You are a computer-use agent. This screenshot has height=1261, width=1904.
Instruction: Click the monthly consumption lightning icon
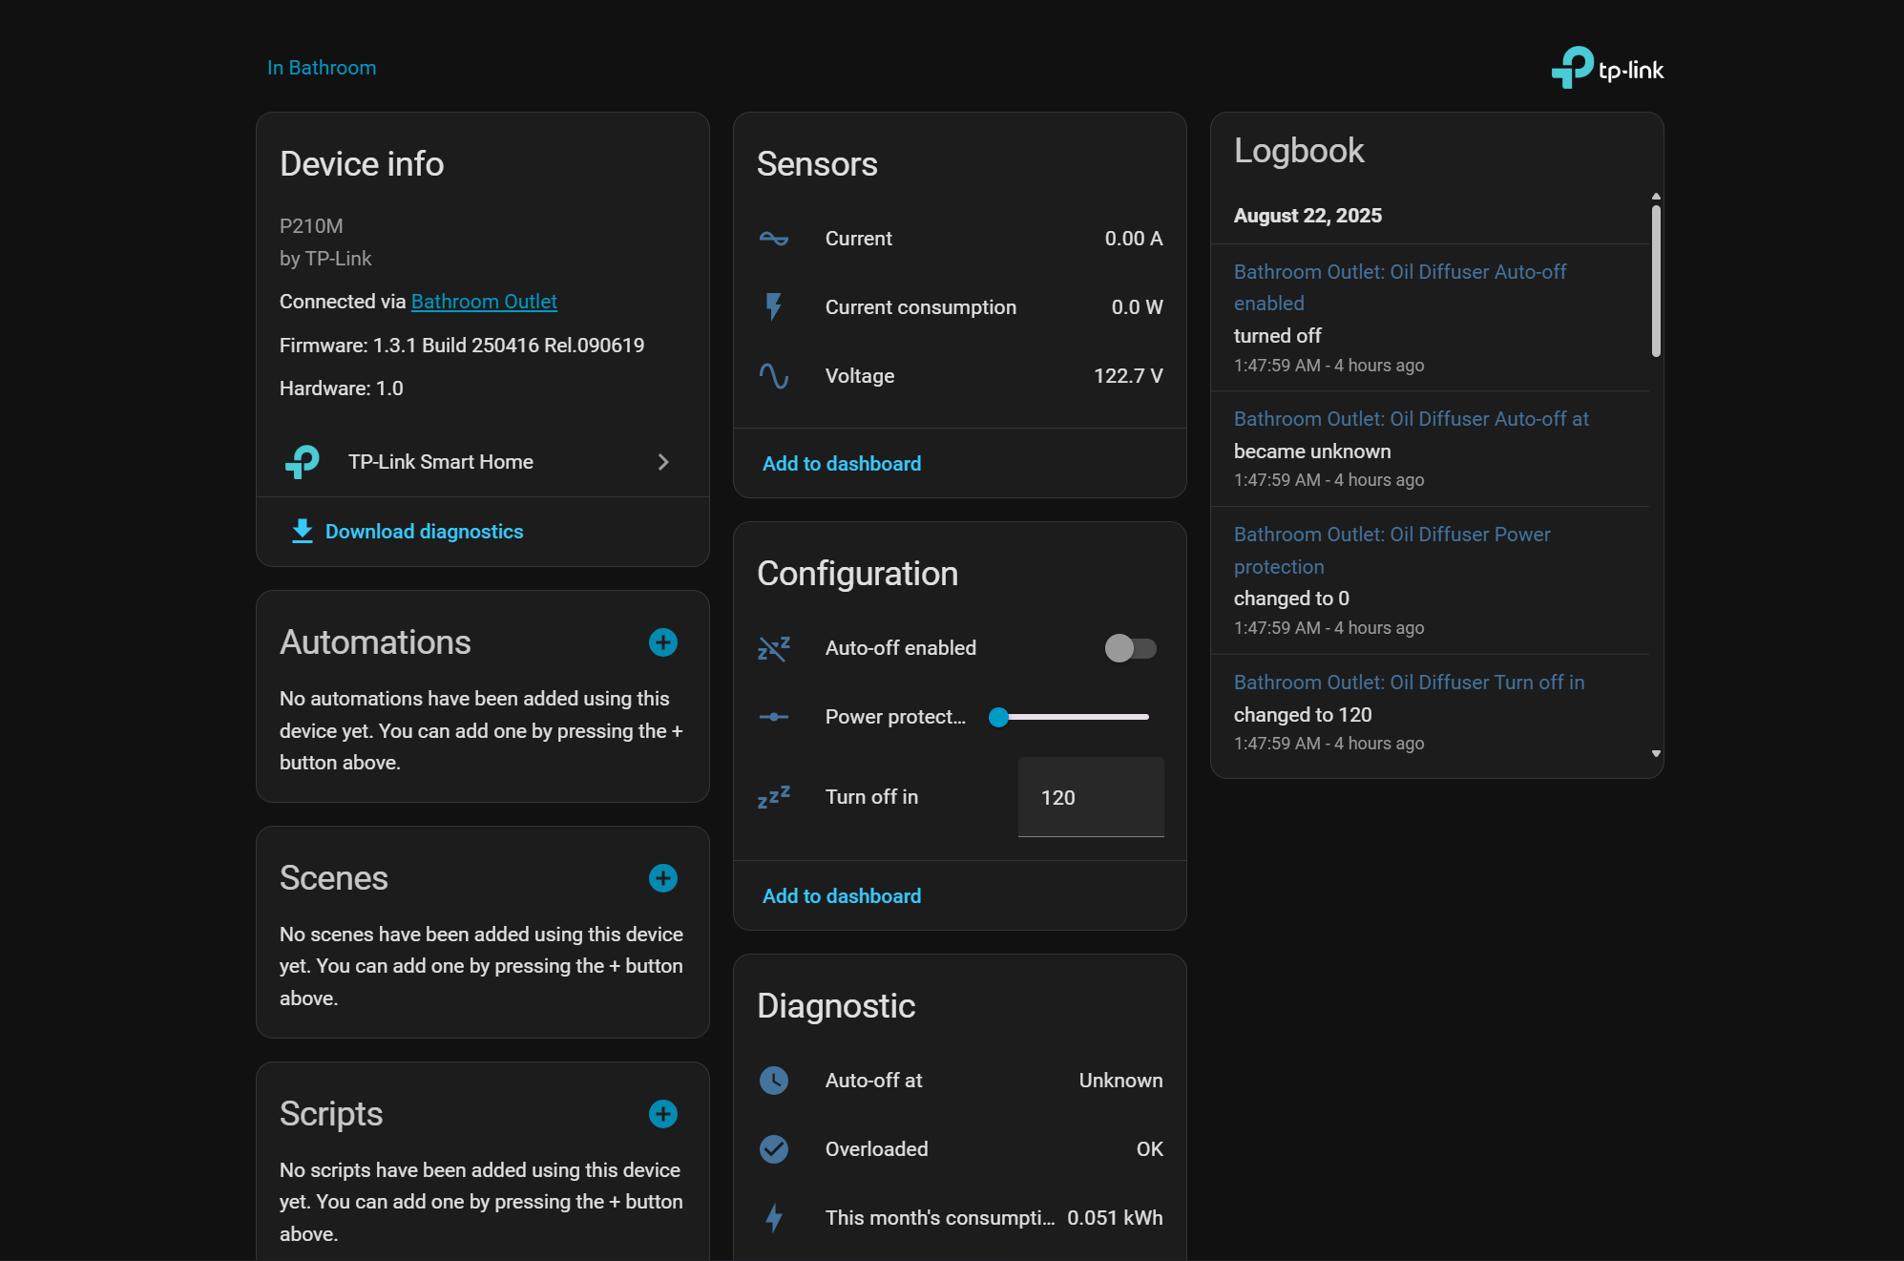(774, 1218)
